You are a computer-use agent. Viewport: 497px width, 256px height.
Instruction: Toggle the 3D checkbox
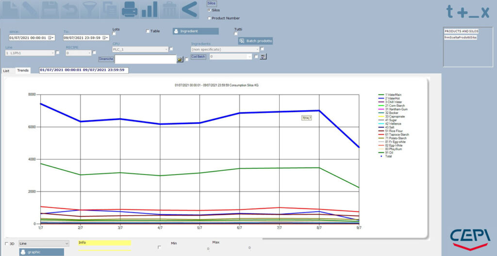tap(7, 244)
